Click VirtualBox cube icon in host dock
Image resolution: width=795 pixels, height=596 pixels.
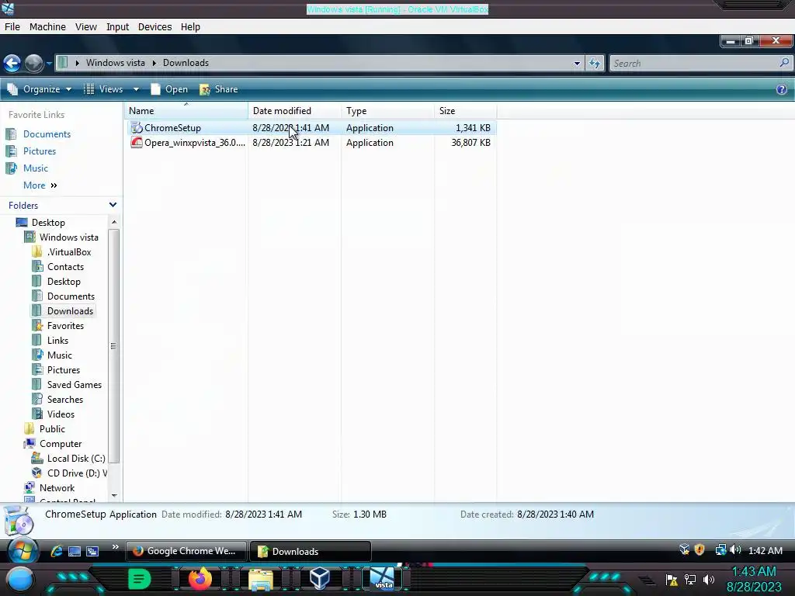[x=319, y=578]
